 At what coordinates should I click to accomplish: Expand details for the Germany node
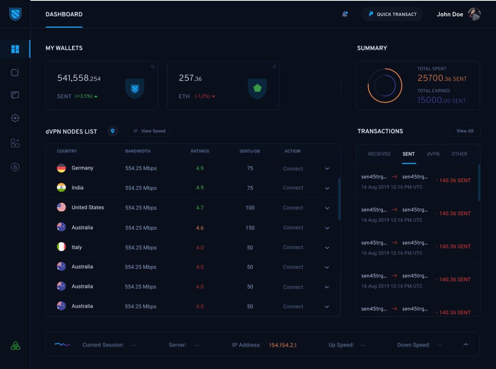(x=327, y=168)
